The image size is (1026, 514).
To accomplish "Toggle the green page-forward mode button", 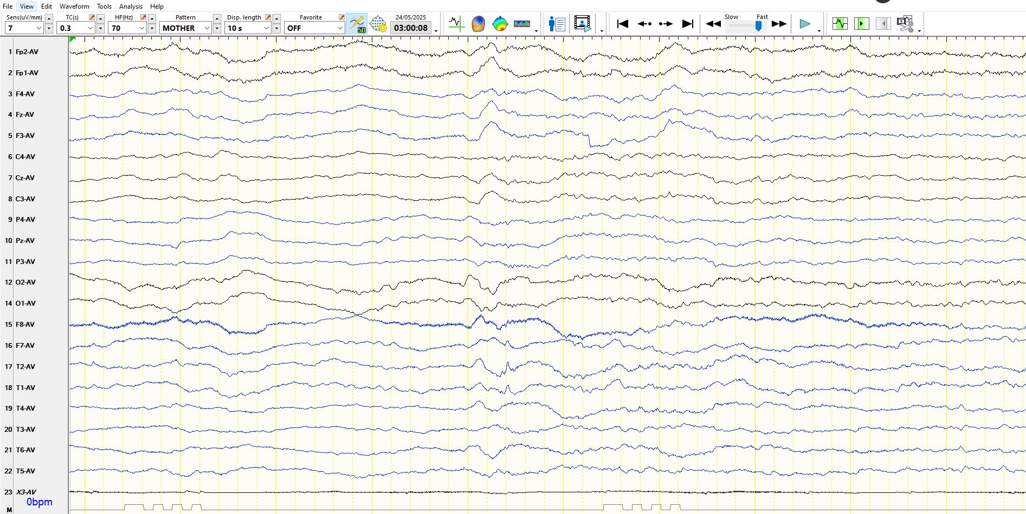I will click(861, 24).
